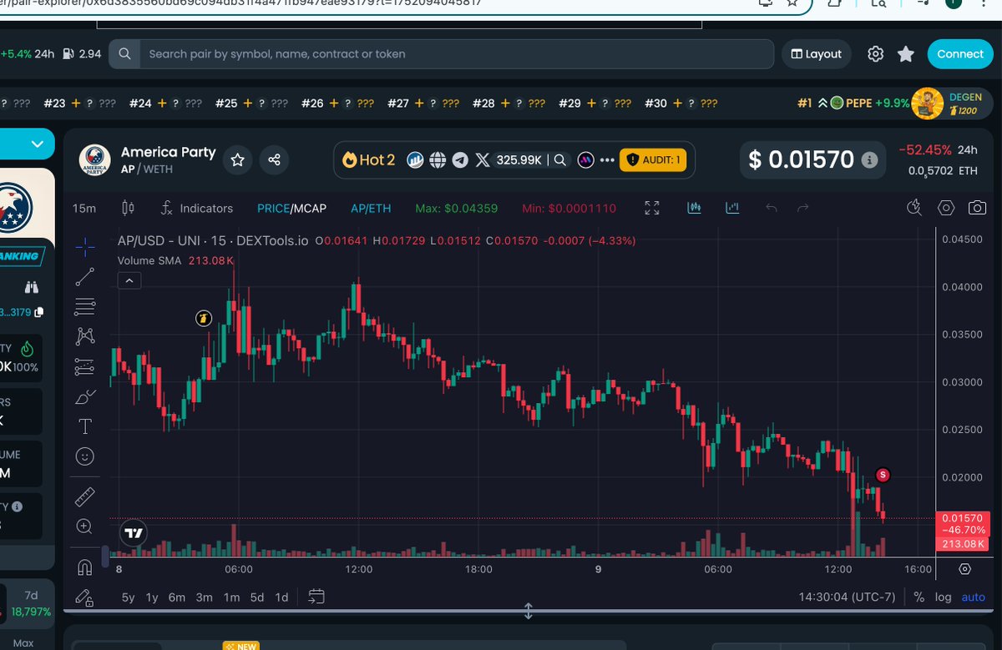
Task: Open the Layout options
Action: [817, 54]
